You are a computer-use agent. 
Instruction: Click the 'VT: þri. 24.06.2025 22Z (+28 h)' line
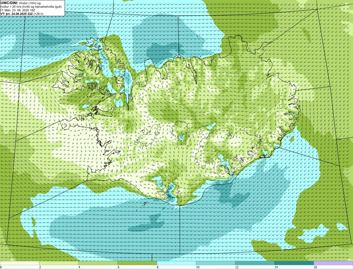coord(22,13)
